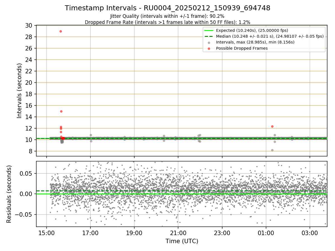This screenshot has height=251, width=335.
Task: Click the dashed green median line sample in the legend
Action: pyautogui.click(x=209, y=36)
